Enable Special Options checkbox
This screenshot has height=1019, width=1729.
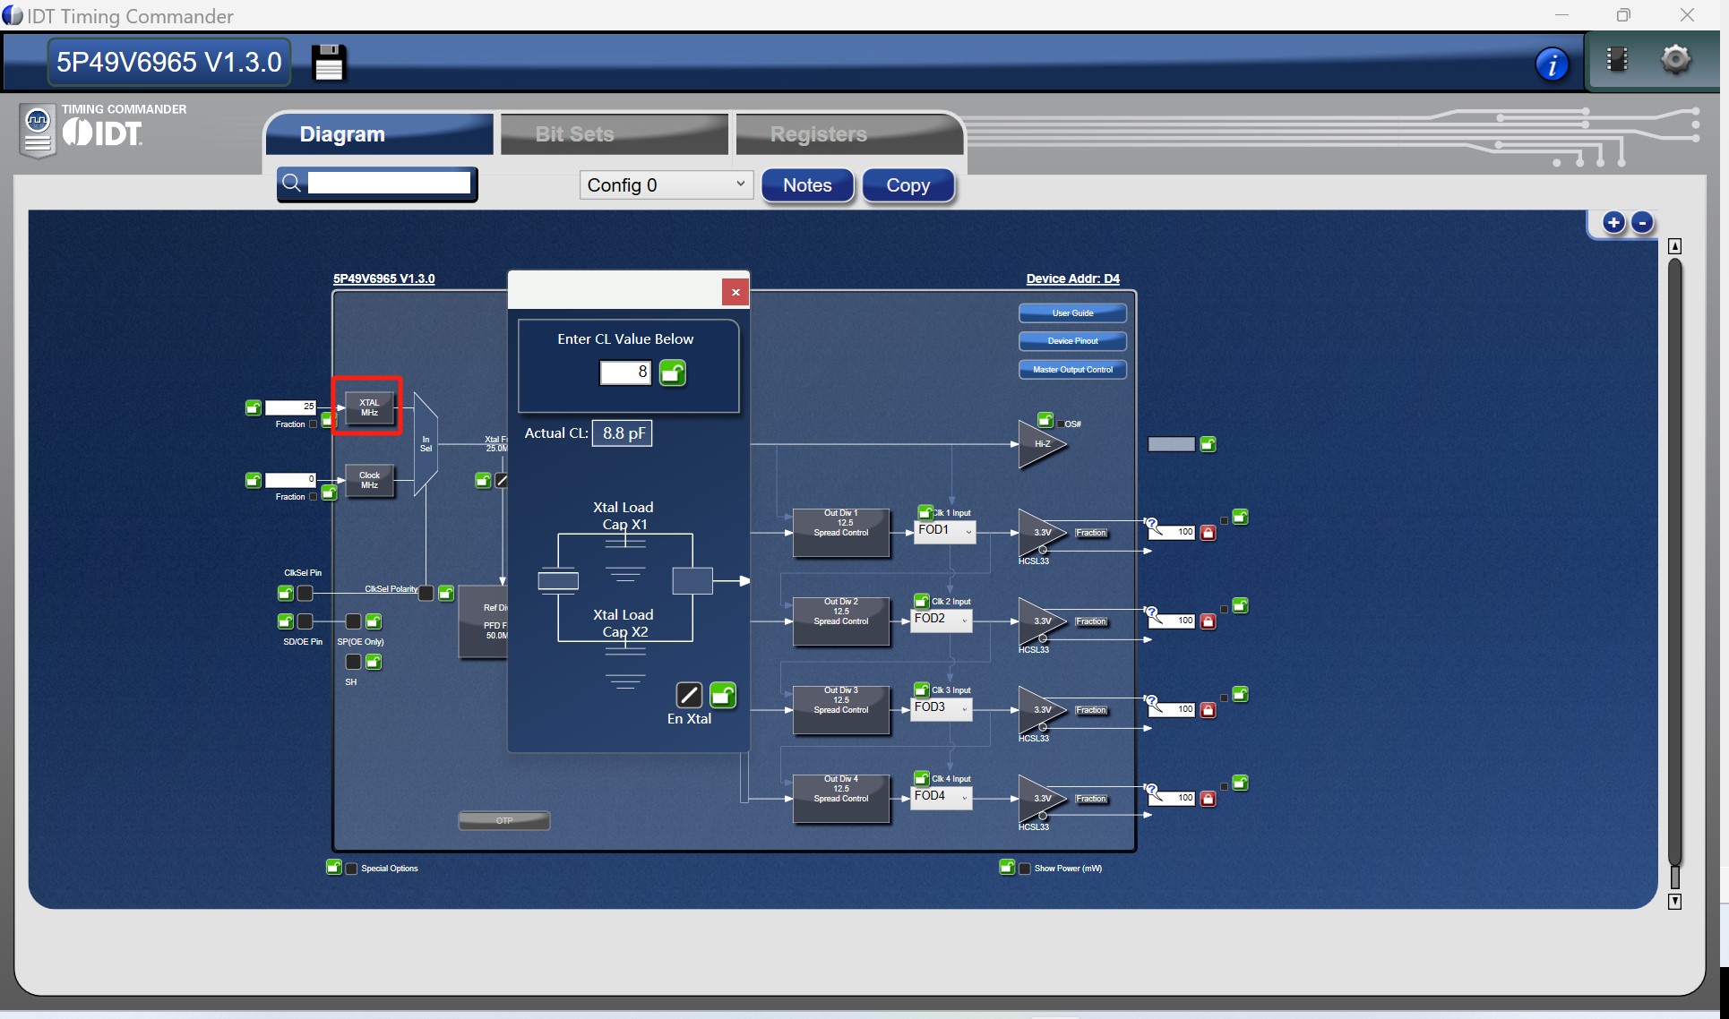pyautogui.click(x=352, y=869)
